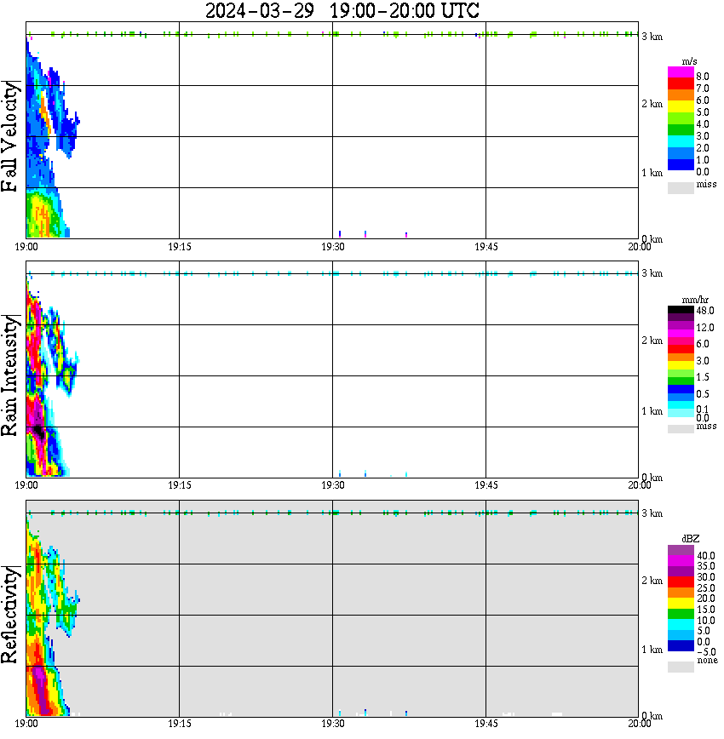Click the 'dBZ' legend unit heading
This screenshot has height=739, width=724.
point(690,538)
